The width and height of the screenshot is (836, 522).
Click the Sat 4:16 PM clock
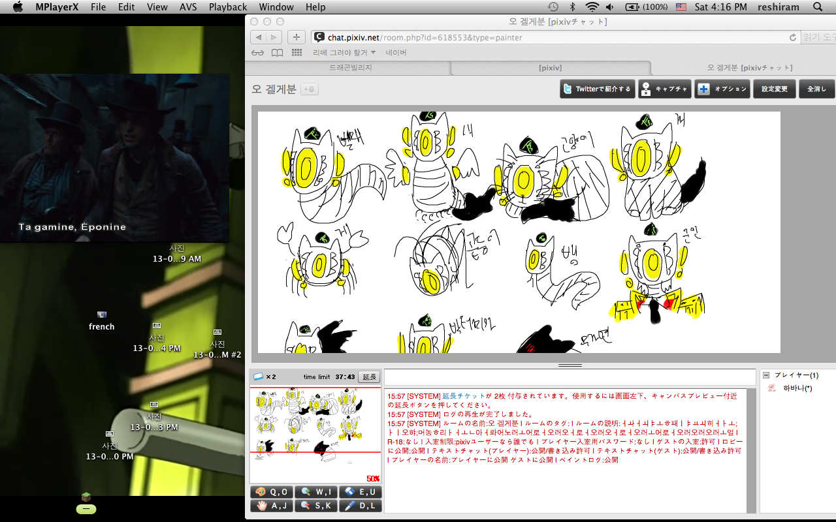(x=721, y=7)
